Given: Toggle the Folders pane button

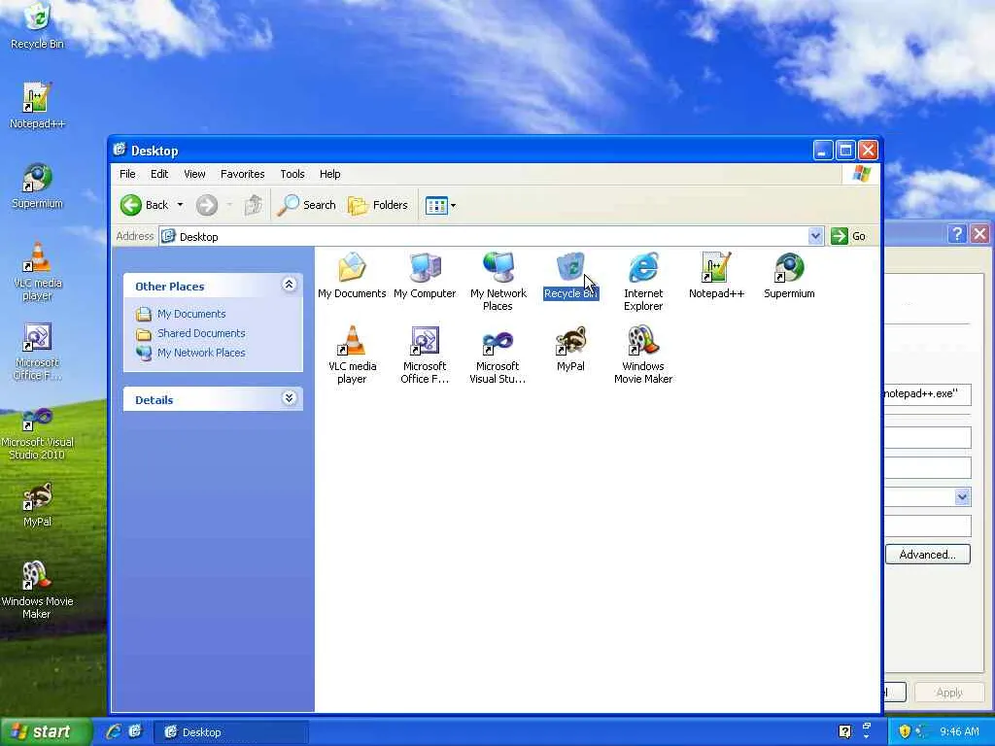Looking at the screenshot, I should click(378, 205).
